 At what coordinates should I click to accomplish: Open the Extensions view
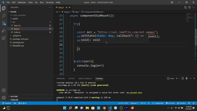pos(4,38)
